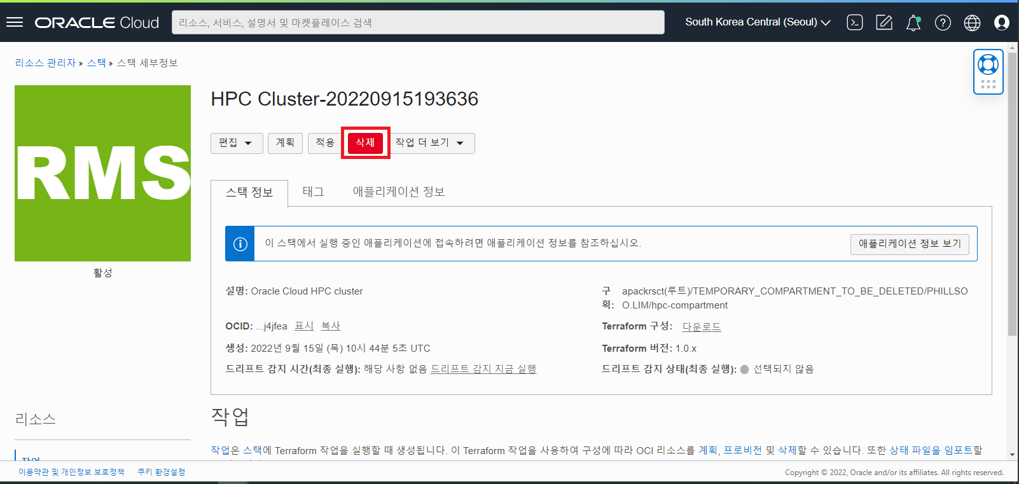1019x484 pixels.
Task: Click the info icon in the blue banner
Action: (240, 244)
